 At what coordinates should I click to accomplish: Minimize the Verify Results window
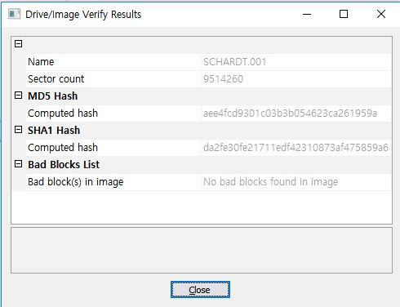[307, 14]
